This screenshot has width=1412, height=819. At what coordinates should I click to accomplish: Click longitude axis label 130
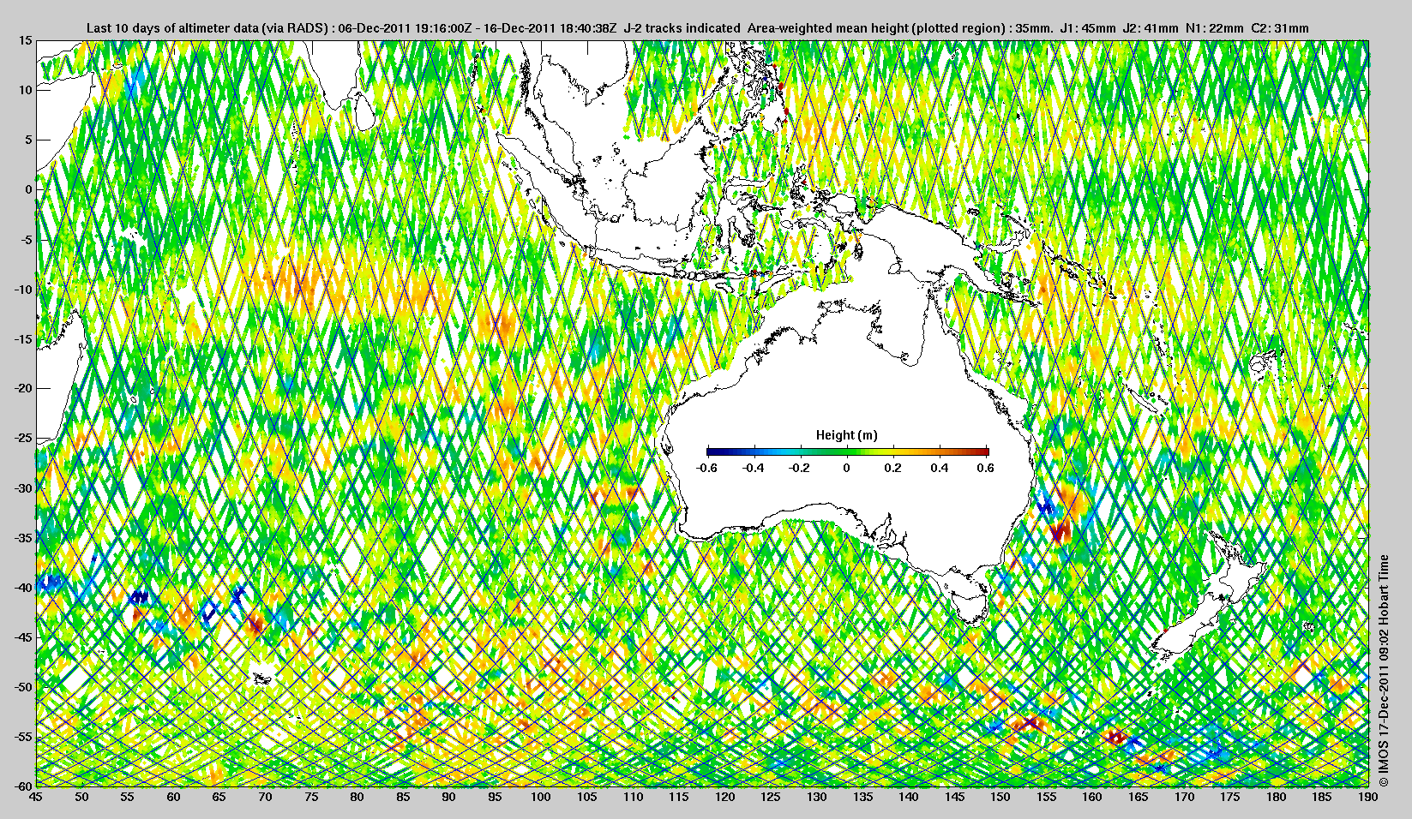click(816, 797)
